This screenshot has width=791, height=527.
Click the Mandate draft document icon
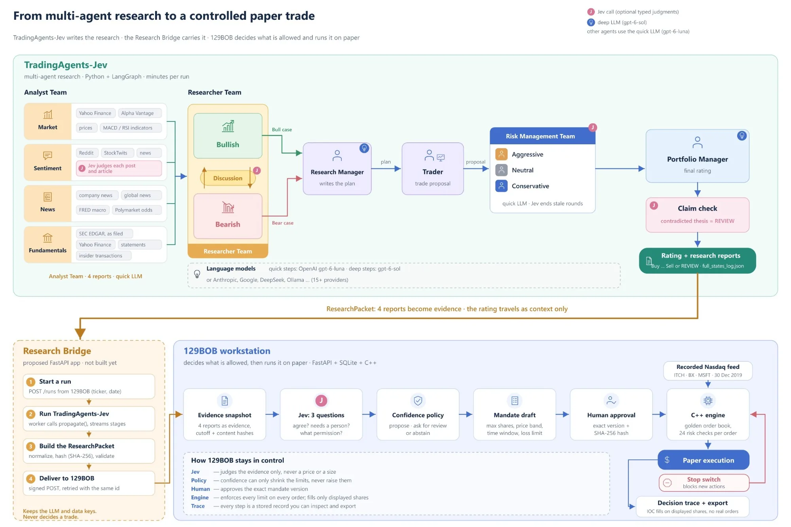coord(515,400)
